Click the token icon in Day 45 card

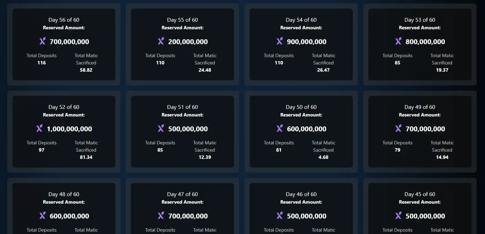(x=398, y=216)
